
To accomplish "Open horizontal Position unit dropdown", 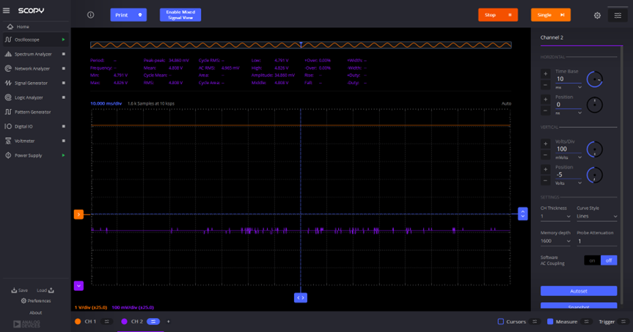I will (568, 114).
